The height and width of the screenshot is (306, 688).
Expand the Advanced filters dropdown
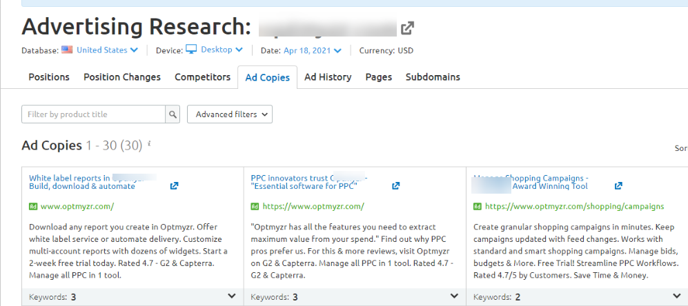tap(230, 114)
